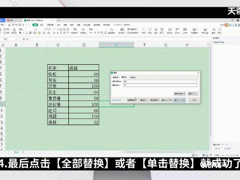Select the 成绩 header cell
This screenshot has height=180, width=240.
84,68
